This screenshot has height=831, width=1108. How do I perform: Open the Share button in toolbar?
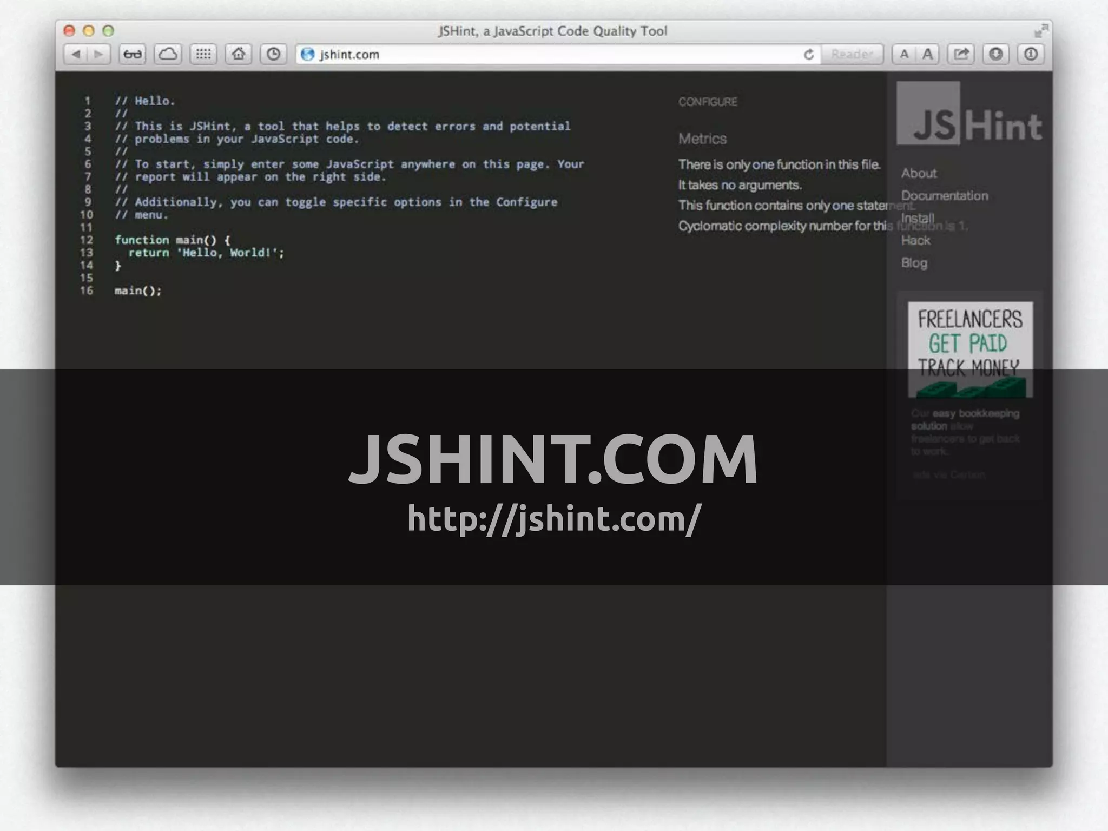[961, 54]
